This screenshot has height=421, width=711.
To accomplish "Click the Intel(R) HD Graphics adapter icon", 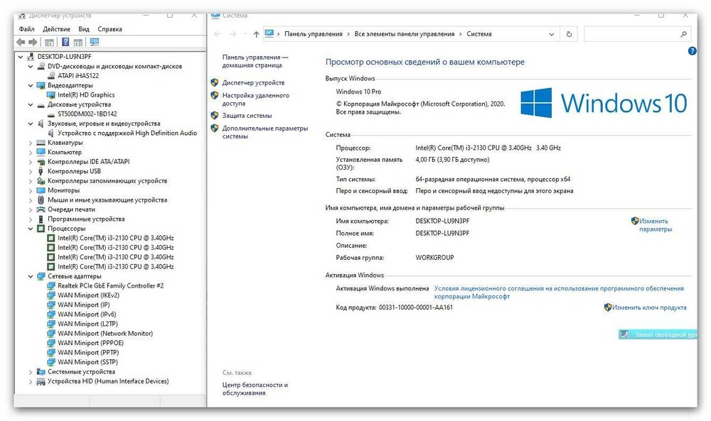I will [51, 95].
